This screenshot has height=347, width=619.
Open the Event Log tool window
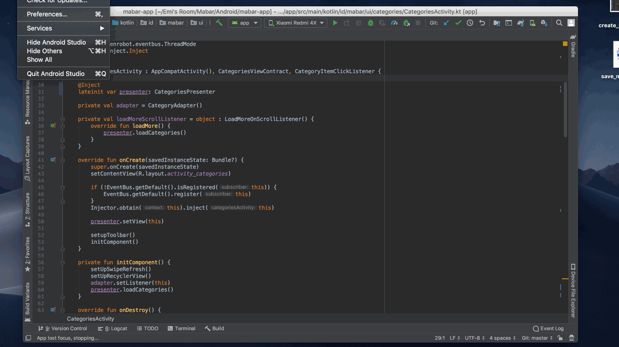tap(548, 328)
